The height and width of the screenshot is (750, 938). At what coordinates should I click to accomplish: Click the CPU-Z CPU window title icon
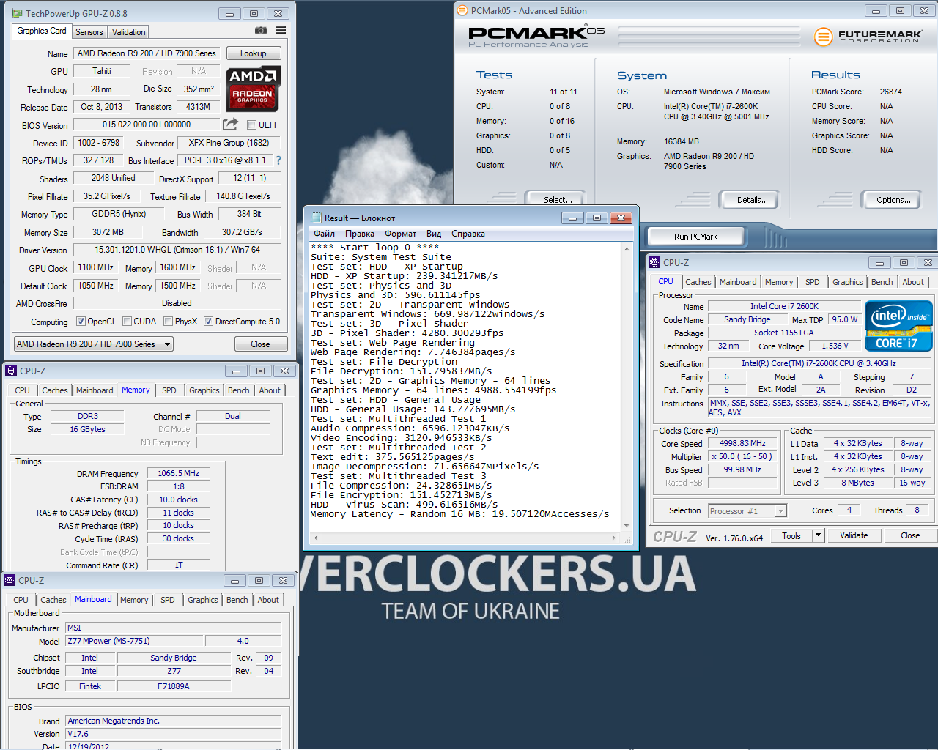point(654,262)
